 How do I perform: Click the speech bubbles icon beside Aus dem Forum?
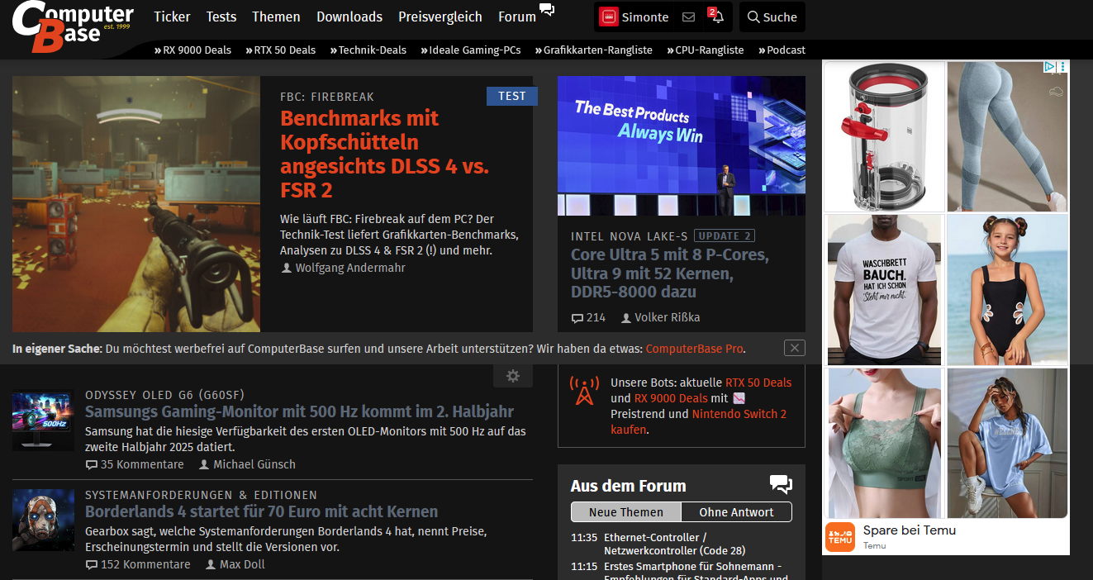780,485
